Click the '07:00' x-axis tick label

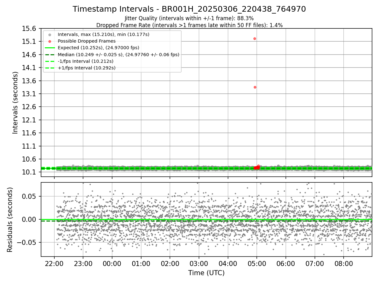315,263
